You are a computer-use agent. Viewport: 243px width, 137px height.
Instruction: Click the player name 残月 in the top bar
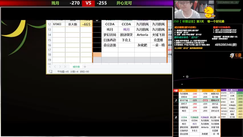(x=55, y=3)
